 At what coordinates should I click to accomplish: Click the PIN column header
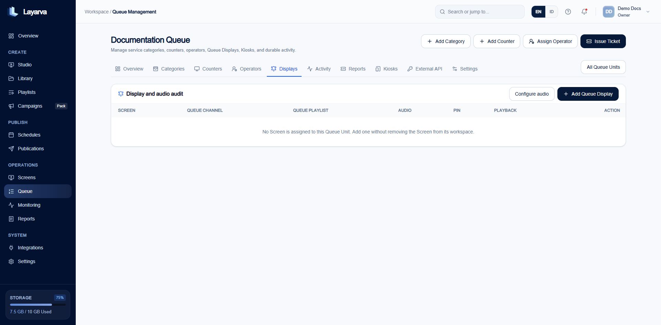(457, 110)
